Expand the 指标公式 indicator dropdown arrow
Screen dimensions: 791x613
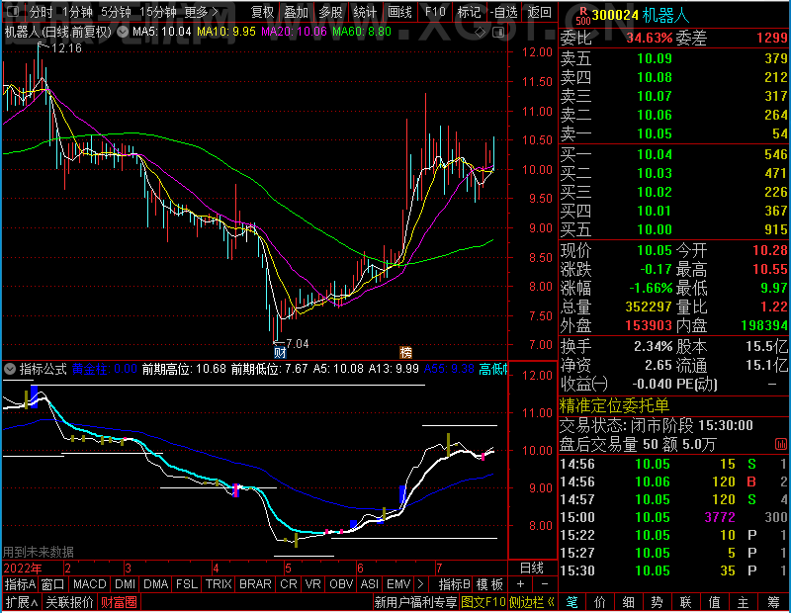pyautogui.click(x=10, y=369)
